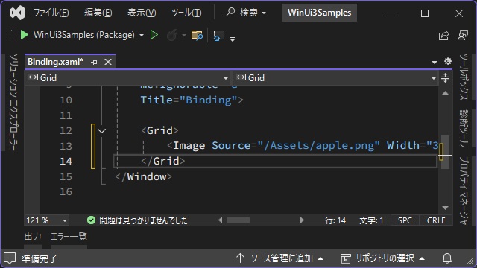
Task: Click the vertical scrollbar up arrow
Action: tap(446, 93)
